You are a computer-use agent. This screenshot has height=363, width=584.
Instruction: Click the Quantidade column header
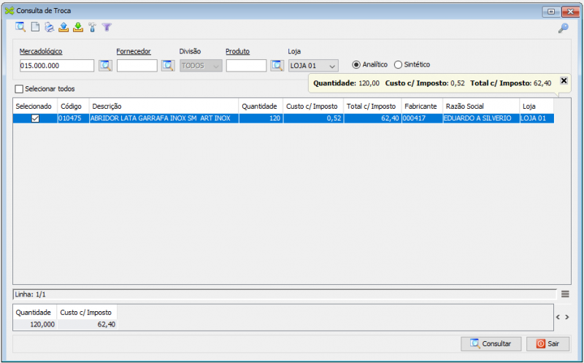point(260,107)
